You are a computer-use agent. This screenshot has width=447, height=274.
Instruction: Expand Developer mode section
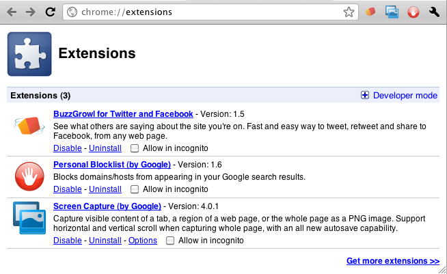[399, 96]
